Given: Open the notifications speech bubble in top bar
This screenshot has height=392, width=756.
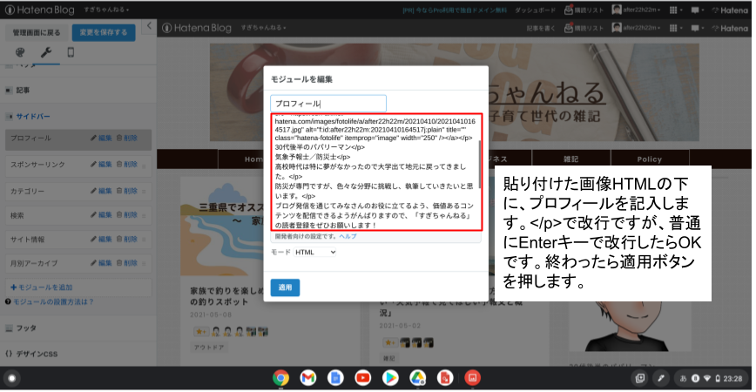Looking at the screenshot, I should (697, 10).
